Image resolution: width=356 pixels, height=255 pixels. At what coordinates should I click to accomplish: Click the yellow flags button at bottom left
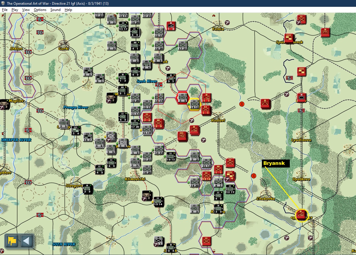(12, 241)
